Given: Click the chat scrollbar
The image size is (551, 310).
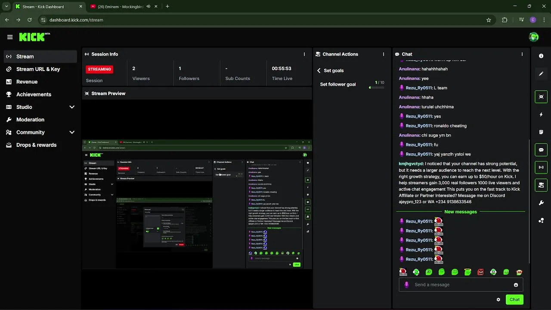Looking at the screenshot, I should click(529, 202).
